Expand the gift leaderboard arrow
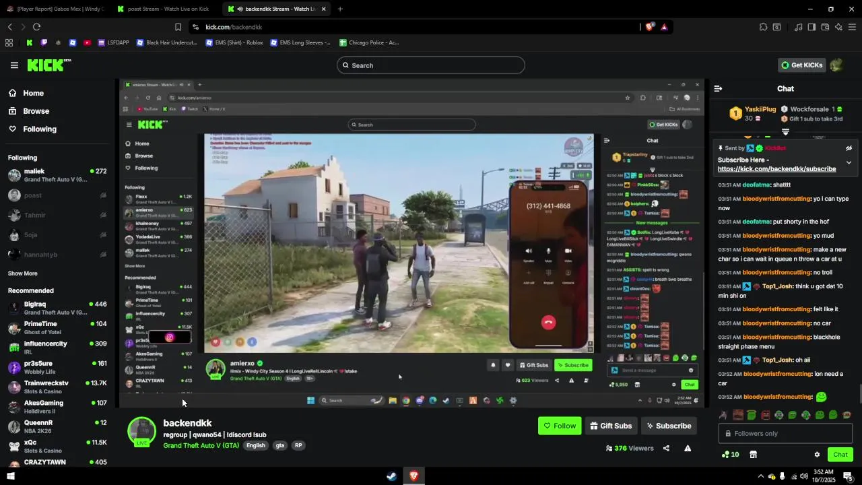Viewport: 862px width, 485px height. (785, 132)
